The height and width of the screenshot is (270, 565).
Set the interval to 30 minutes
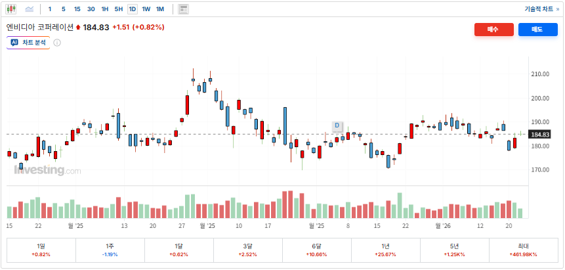pos(91,9)
